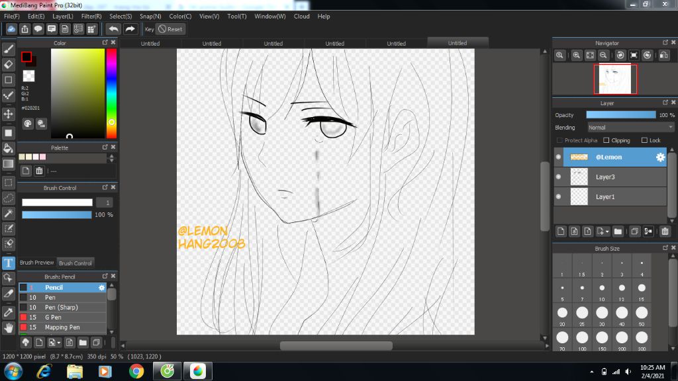The image size is (678, 381).
Task: Click the hue color strip
Action: pyautogui.click(x=111, y=93)
